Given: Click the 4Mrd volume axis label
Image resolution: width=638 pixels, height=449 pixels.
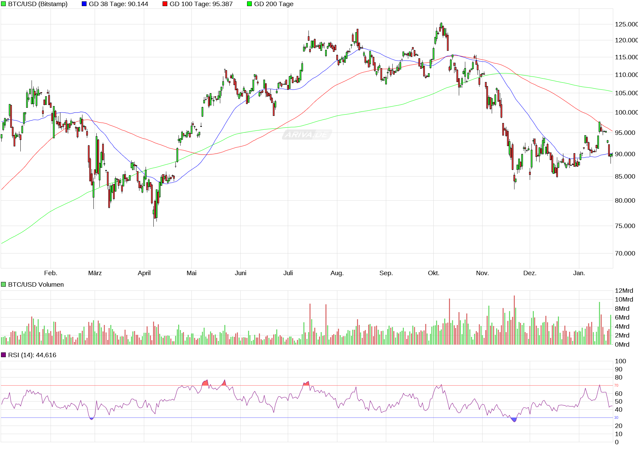Looking at the screenshot, I should pyautogui.click(x=622, y=327).
